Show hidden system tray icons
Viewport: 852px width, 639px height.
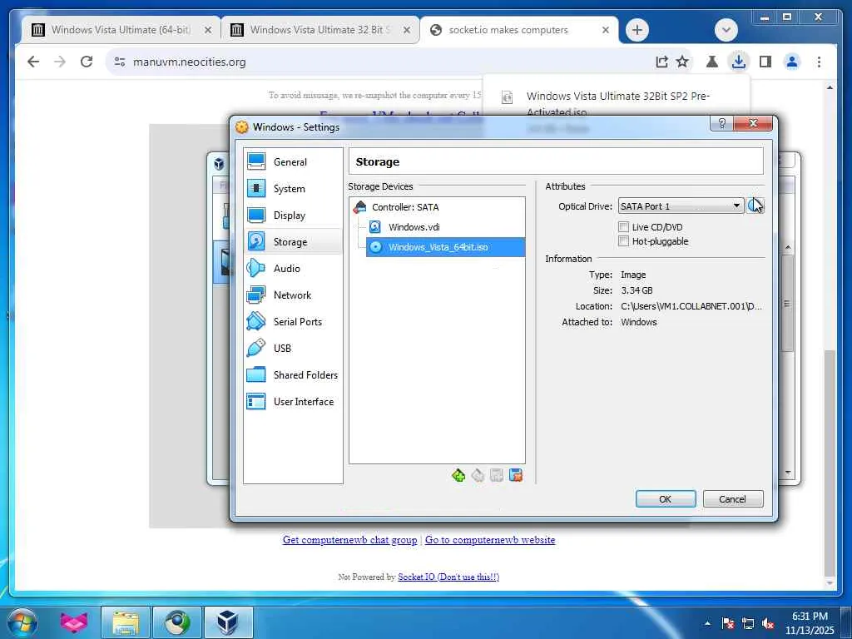[x=707, y=622]
